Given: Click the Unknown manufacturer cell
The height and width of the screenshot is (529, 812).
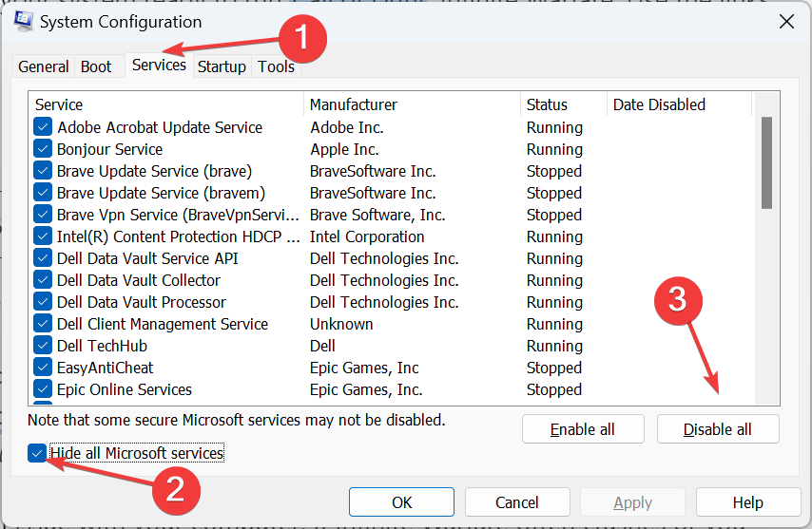Looking at the screenshot, I should 341,324.
